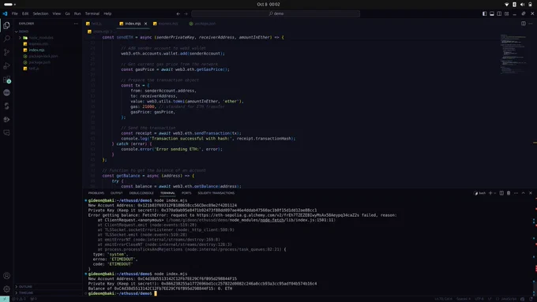Expand the node_modules folder
Viewport: 537px width, 302px height.
pos(48,38)
